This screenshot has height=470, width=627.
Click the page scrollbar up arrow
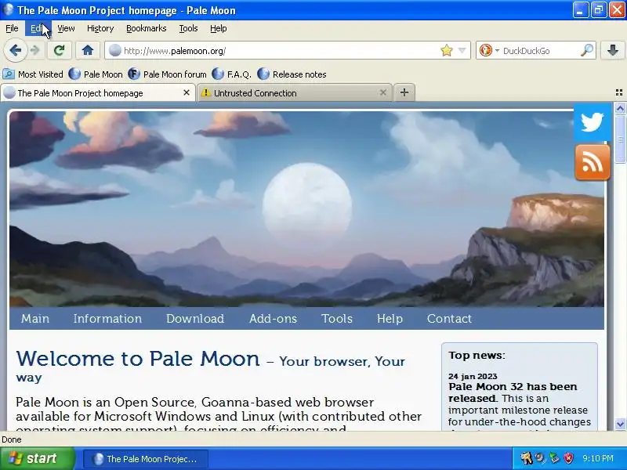click(620, 108)
